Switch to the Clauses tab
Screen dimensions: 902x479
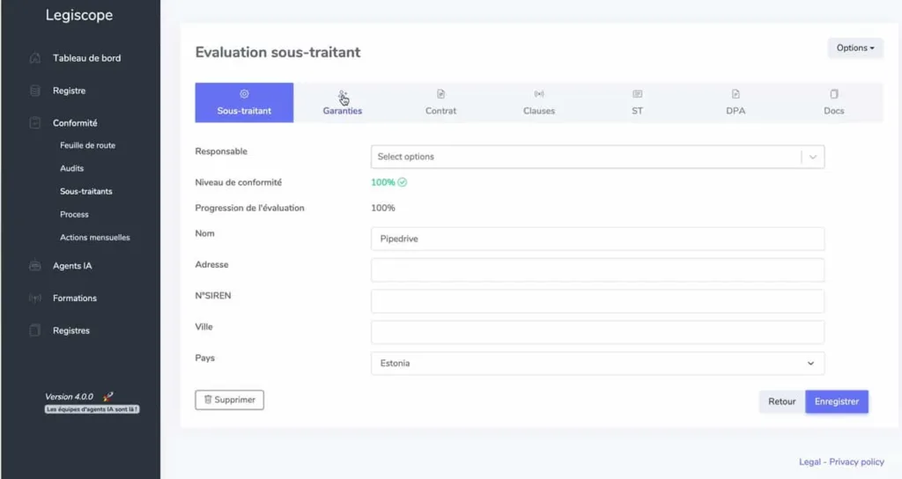(539, 103)
